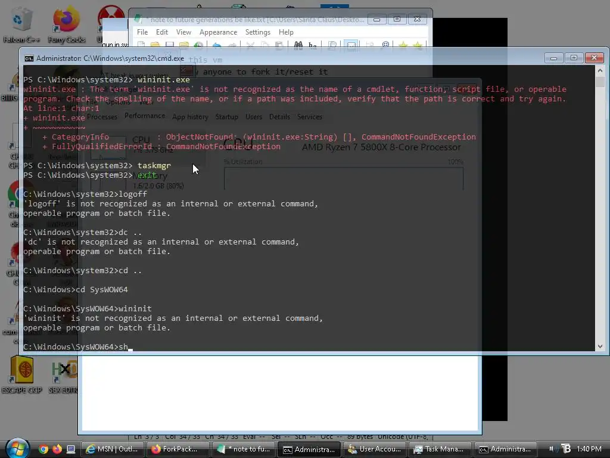The image size is (610, 458).
Task: Click the 'C:\Windows>cd SysWOW64' line in cmd
Action: [76, 290]
